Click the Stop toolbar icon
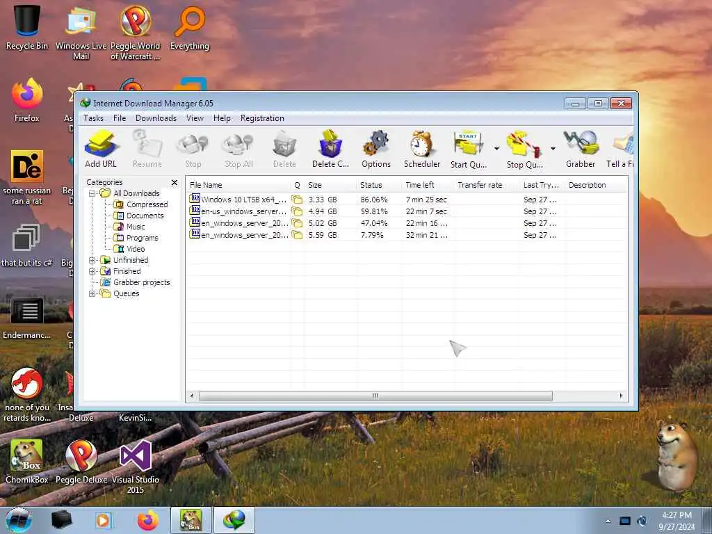 193,149
